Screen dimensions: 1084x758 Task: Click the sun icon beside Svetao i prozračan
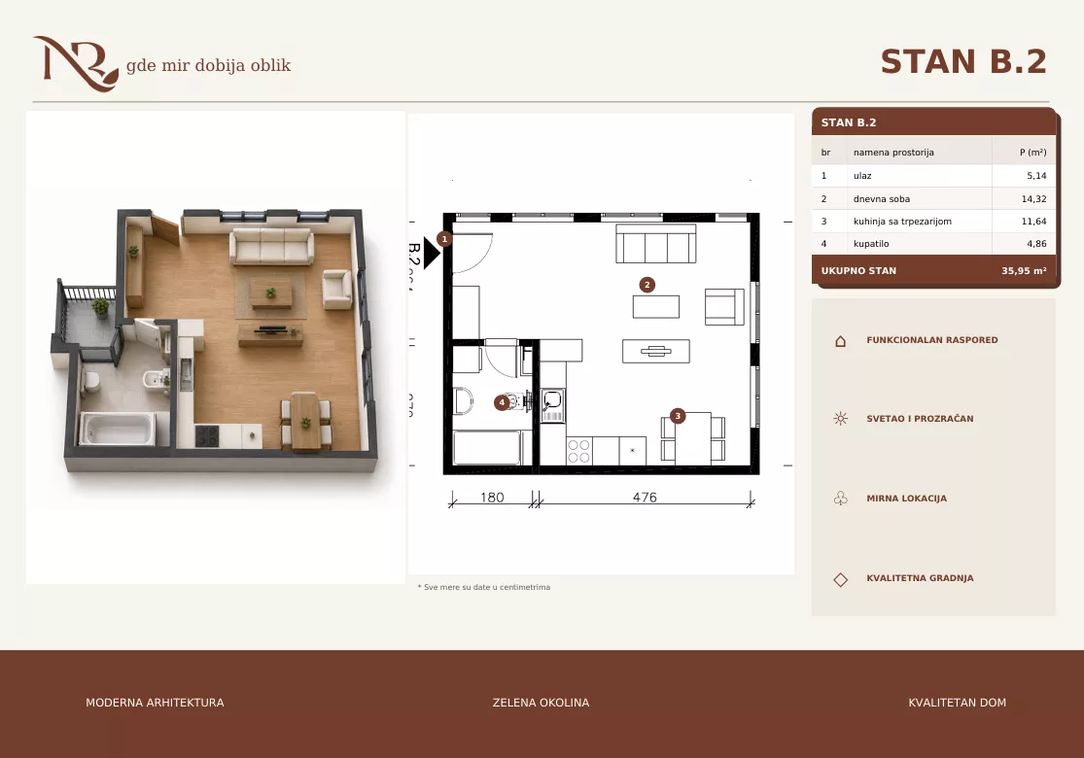(841, 419)
